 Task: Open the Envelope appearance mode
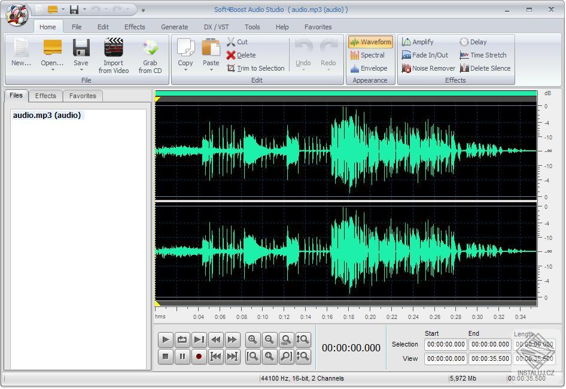tap(370, 68)
